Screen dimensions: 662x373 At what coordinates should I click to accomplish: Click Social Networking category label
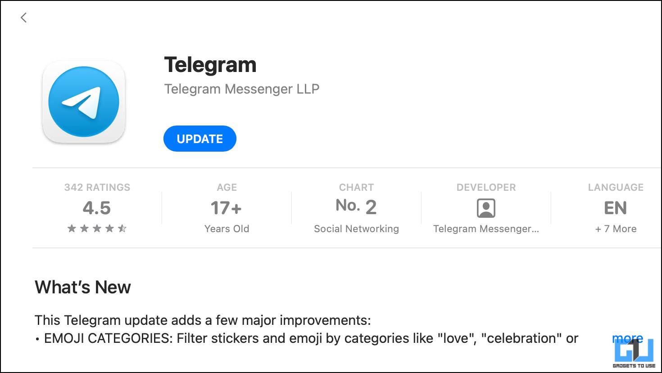(x=356, y=229)
